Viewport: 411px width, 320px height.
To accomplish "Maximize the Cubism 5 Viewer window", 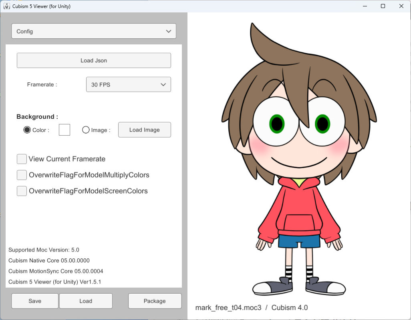I will (383, 6).
